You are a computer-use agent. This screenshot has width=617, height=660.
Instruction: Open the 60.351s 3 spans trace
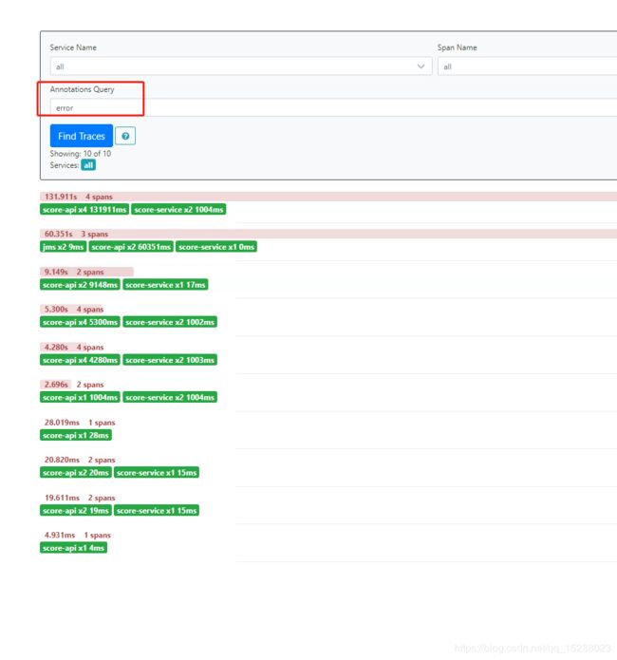tap(328, 234)
